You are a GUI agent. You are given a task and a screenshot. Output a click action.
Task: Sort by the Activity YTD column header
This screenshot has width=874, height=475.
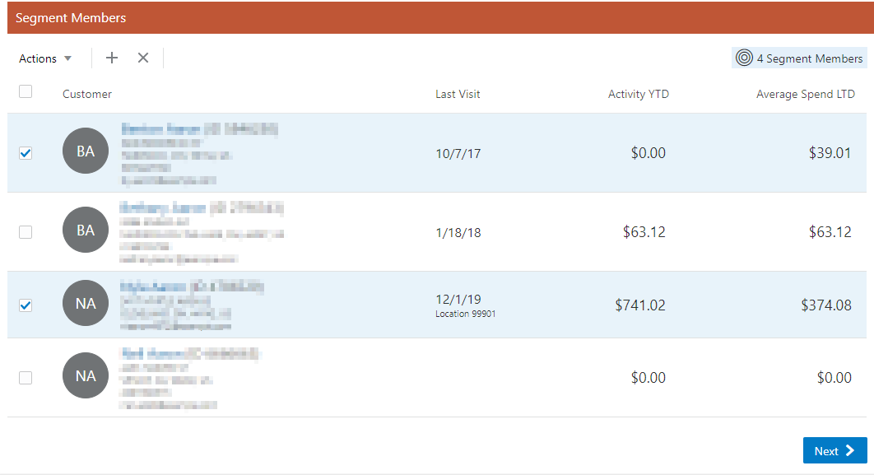[x=639, y=94]
